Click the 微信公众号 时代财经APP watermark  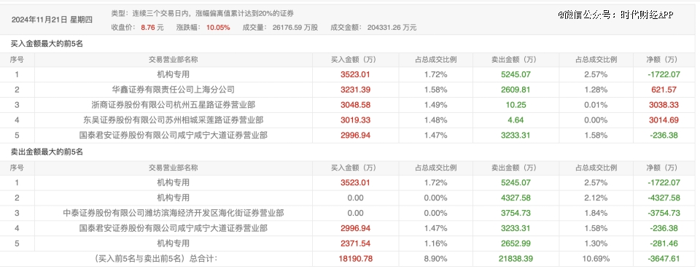(x=615, y=15)
